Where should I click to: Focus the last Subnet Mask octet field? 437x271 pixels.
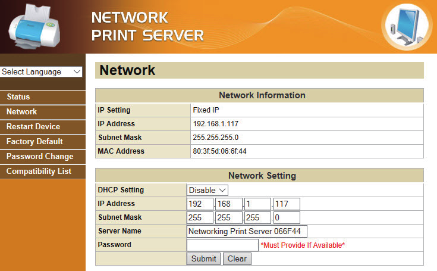(x=287, y=217)
